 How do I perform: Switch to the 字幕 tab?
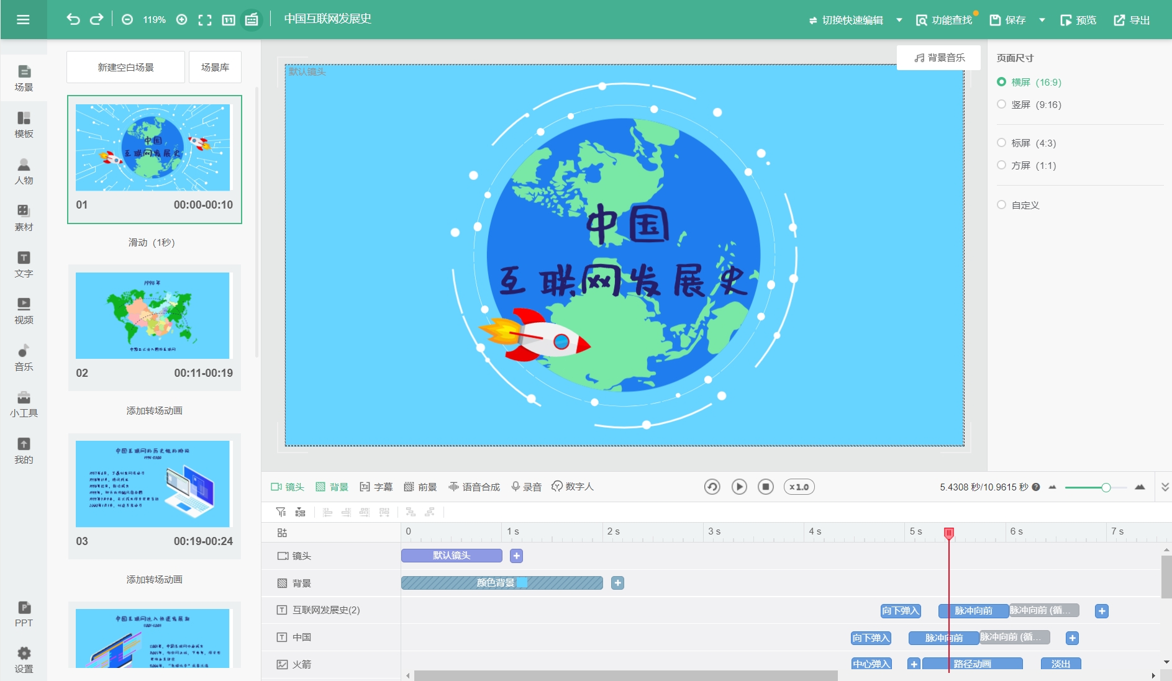(376, 487)
